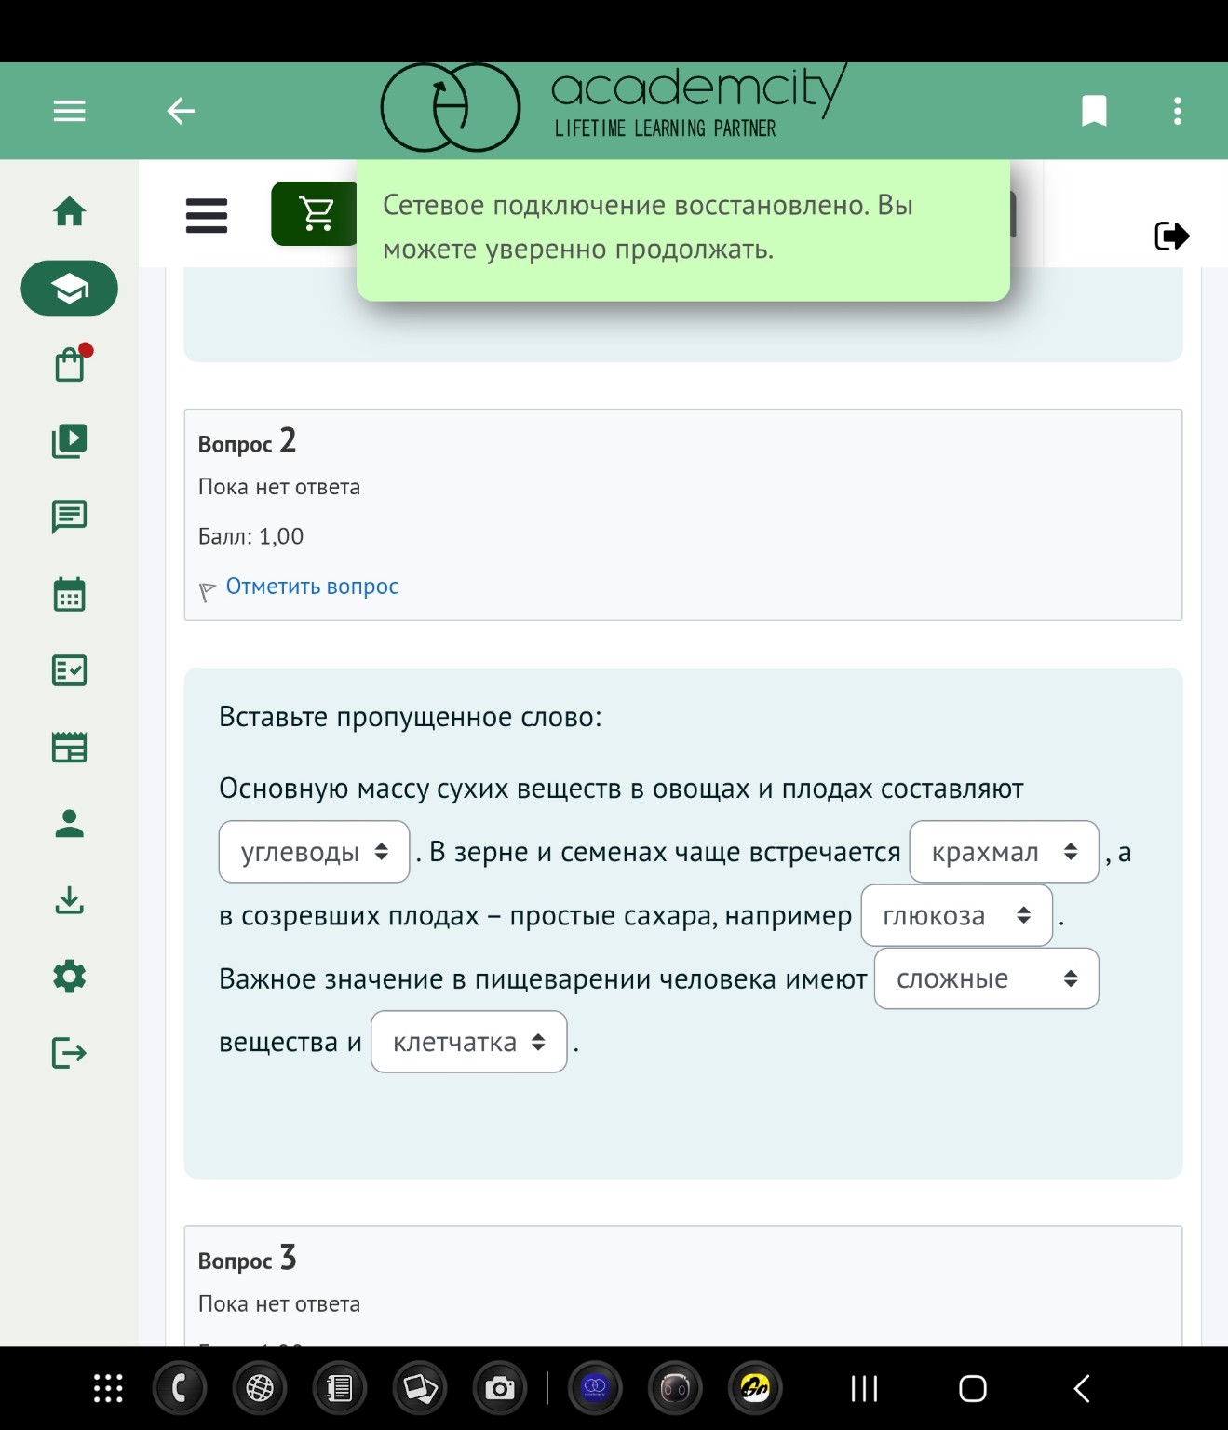Screen dimensions: 1228x1430
Task: Open the глюкоза answer dropdown
Action: coord(956,915)
